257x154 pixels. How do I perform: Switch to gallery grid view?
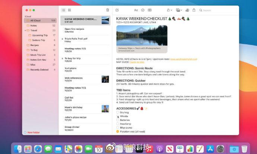click(x=70, y=10)
